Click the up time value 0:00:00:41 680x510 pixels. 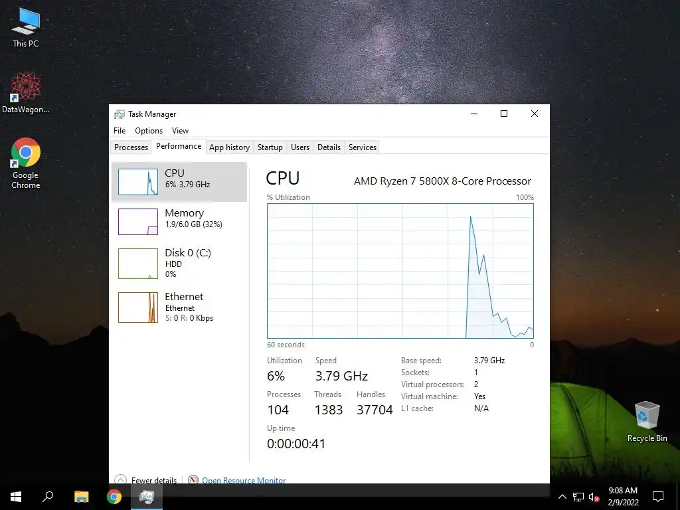pos(296,444)
